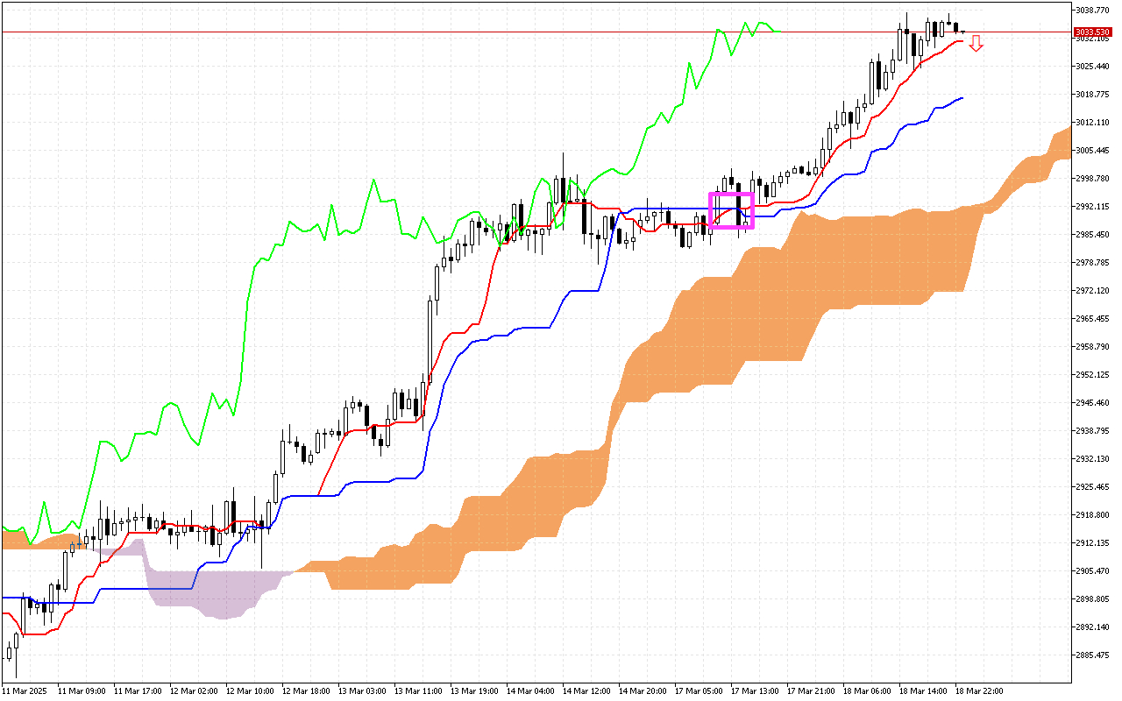Select the 11 Mar 09:00 time label

[x=80, y=691]
